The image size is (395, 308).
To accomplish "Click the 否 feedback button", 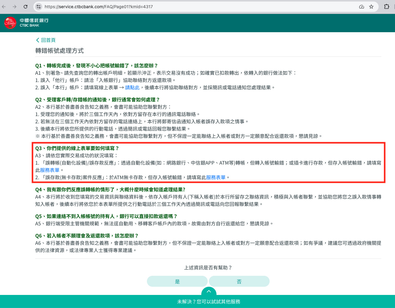I will [x=239, y=282].
